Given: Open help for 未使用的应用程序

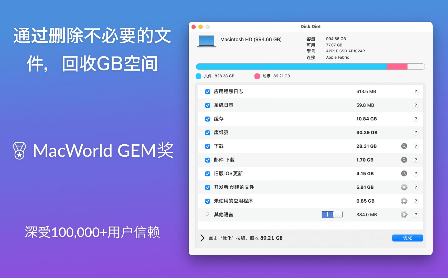Looking at the screenshot, I should point(416,201).
